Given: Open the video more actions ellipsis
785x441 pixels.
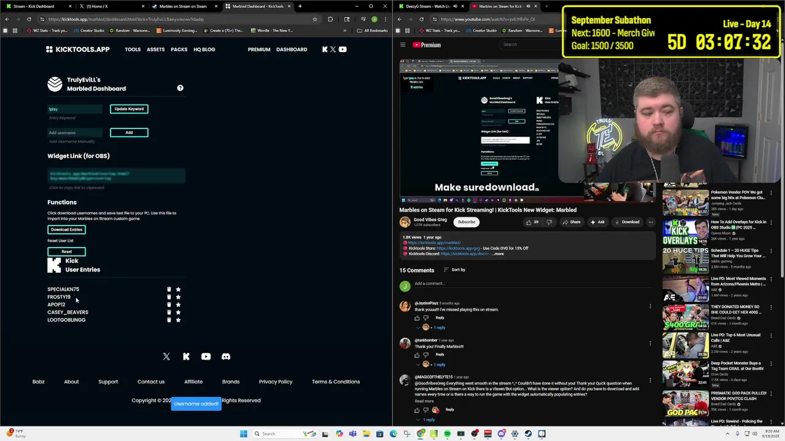Looking at the screenshot, I should pyautogui.click(x=651, y=222).
